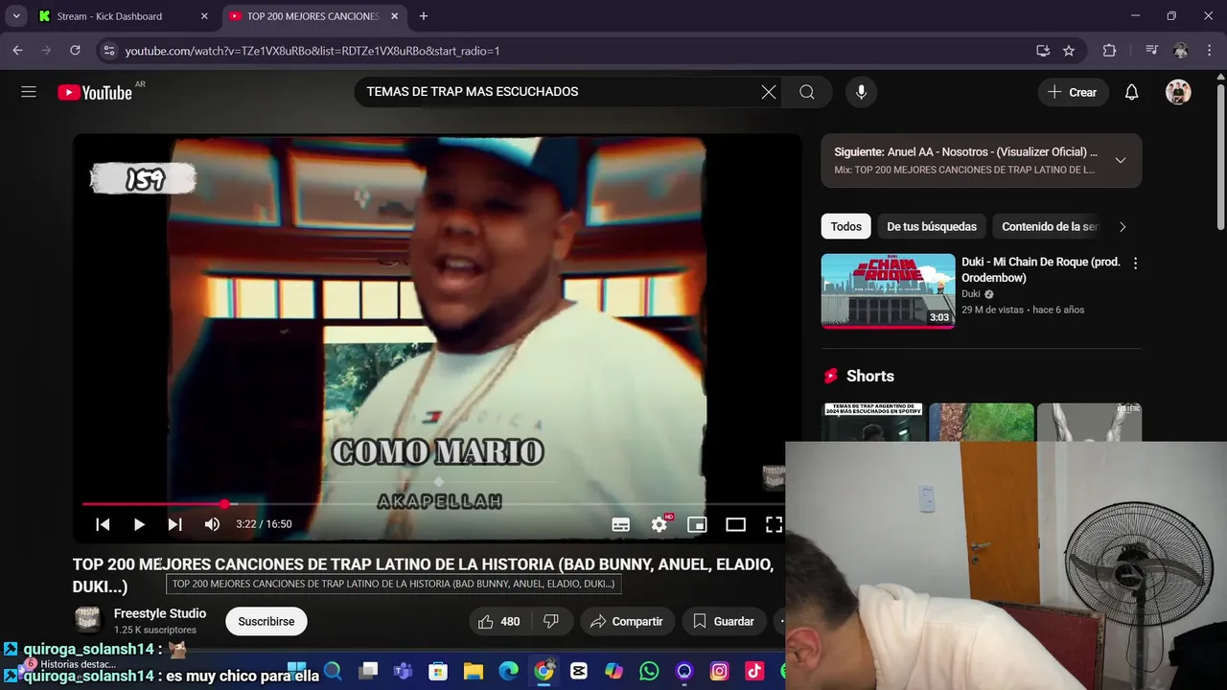This screenshot has height=690, width=1227.
Task: Open Freestyle Studio channel name link
Action: pyautogui.click(x=160, y=613)
